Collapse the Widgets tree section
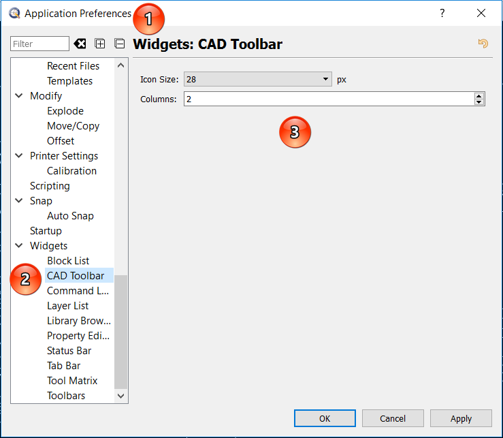Screen dimensions: 503x438 tap(19, 246)
